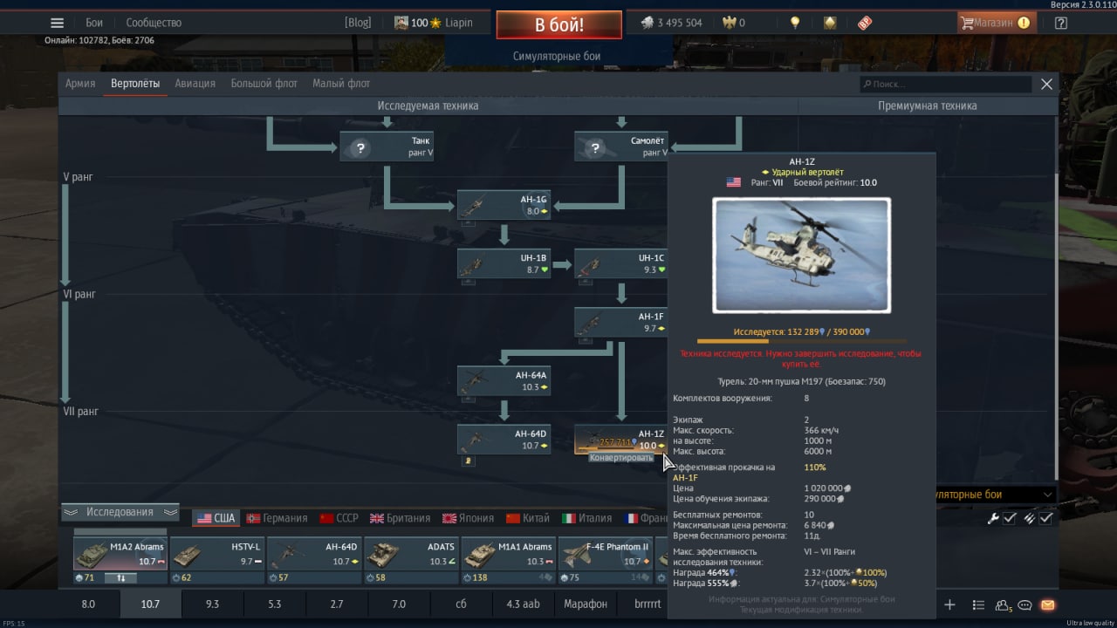Open the Сообщество menu
This screenshot has width=1117, height=628.
[154, 23]
